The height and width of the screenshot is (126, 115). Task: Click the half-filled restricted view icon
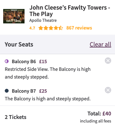(7, 61)
